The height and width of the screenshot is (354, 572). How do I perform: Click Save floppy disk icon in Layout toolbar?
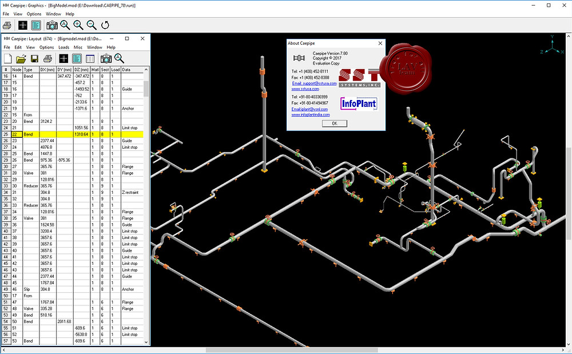tap(34, 58)
